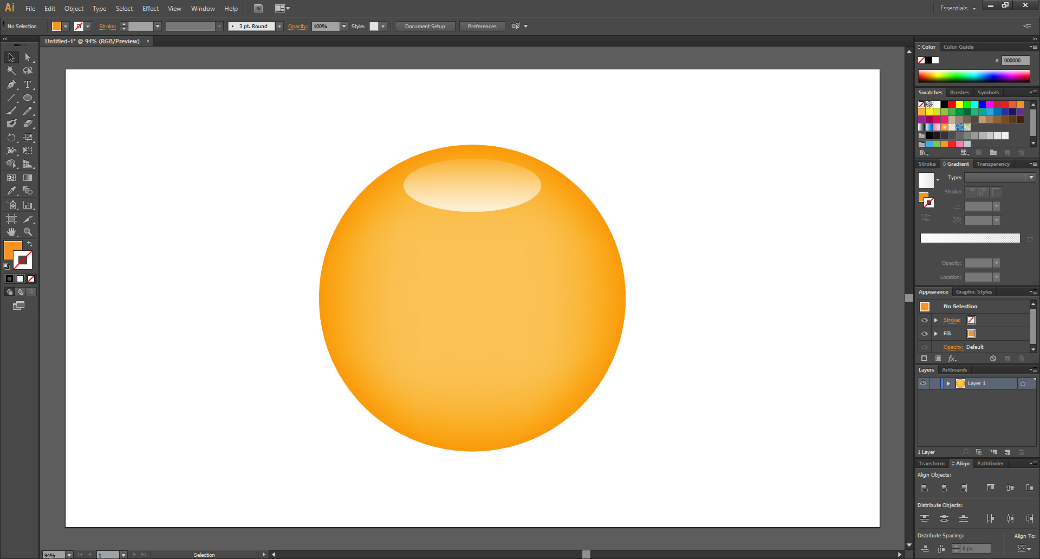This screenshot has height=559, width=1040.
Task: Open the 3 pt. Round brush dropdown
Action: click(x=279, y=27)
